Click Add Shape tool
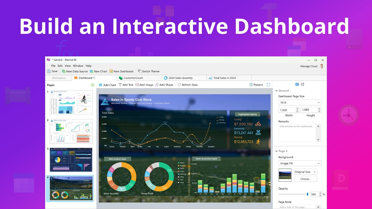The width and height of the screenshot is (372, 209). coord(164,85)
